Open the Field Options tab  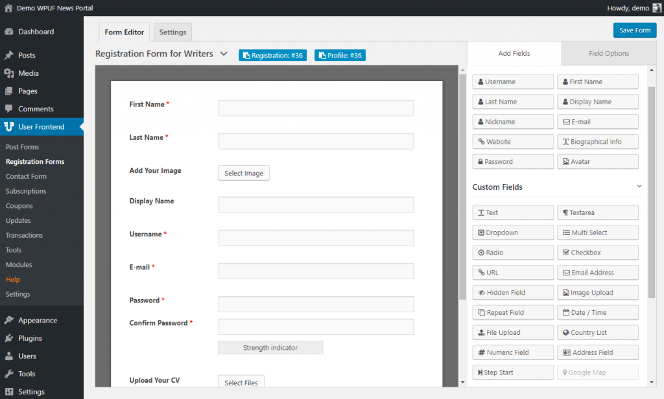(608, 54)
